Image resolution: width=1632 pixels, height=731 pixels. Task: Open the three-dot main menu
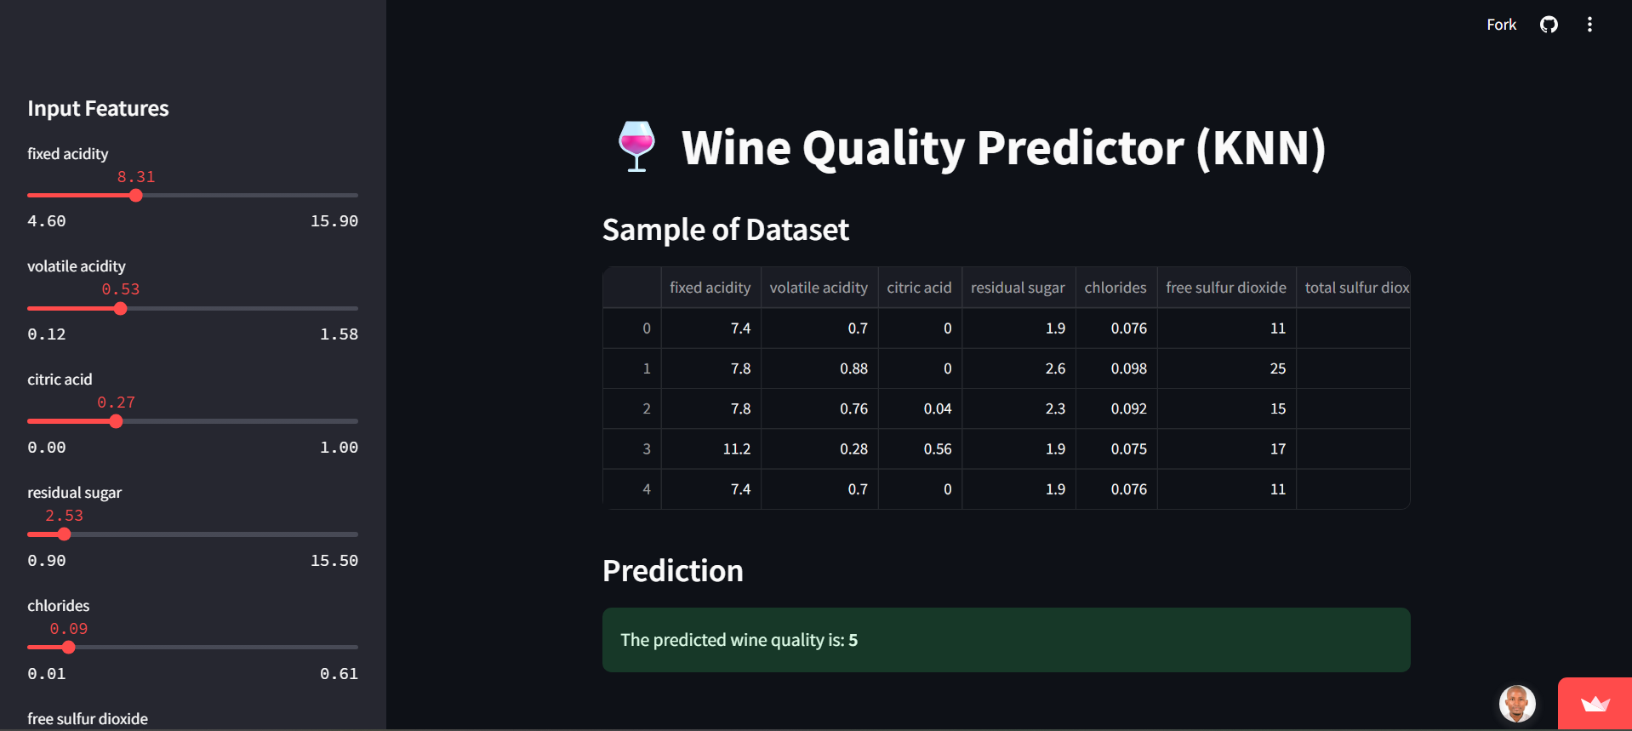coord(1589,25)
